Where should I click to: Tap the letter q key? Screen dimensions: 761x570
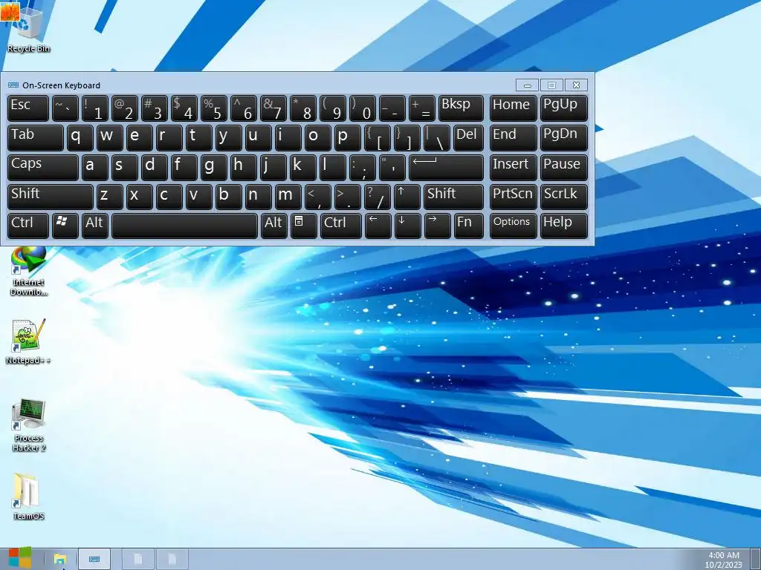pyautogui.click(x=80, y=137)
